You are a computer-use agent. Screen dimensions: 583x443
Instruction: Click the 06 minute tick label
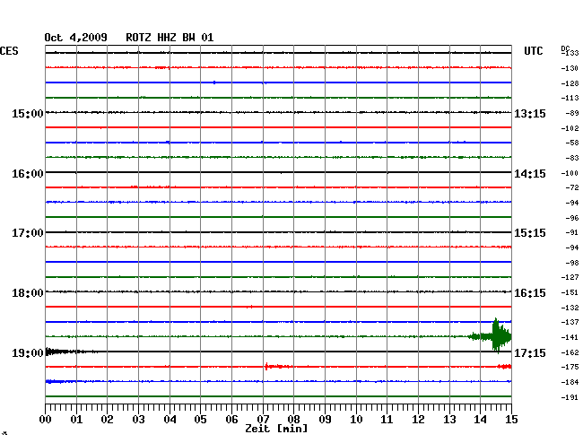pyautogui.click(x=231, y=419)
